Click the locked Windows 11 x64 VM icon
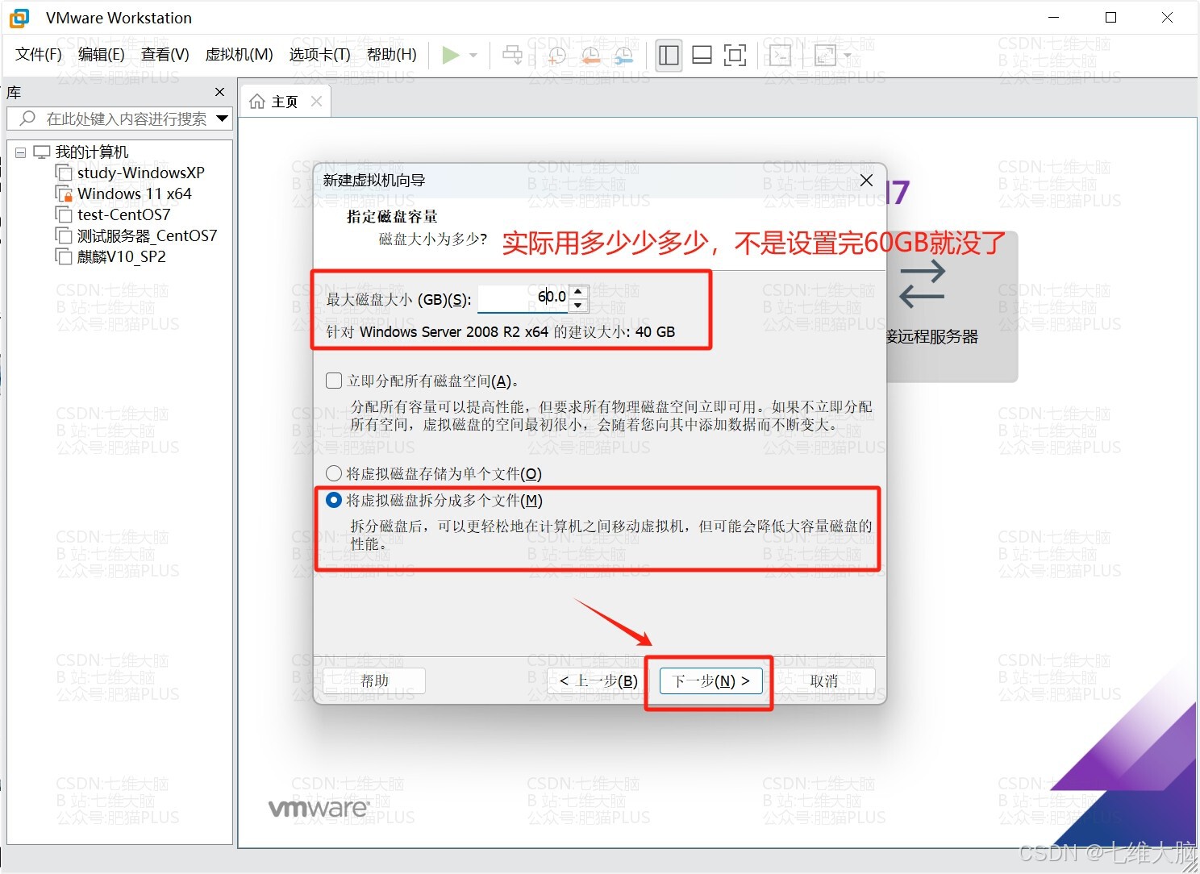This screenshot has width=1200, height=874. tap(63, 194)
